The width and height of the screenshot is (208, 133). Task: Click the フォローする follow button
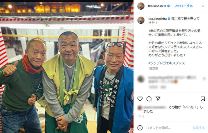click(x=183, y=6)
